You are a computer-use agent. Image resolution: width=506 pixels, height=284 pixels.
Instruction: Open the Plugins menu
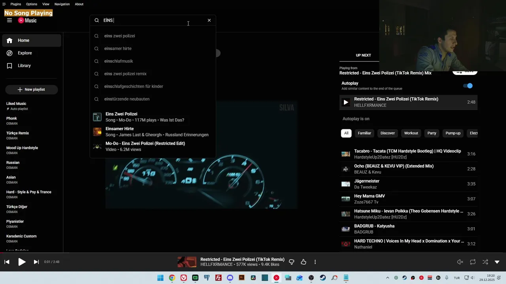tap(16, 4)
